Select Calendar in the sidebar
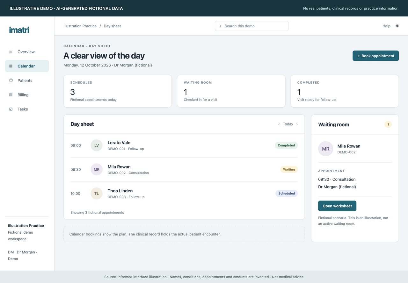The width and height of the screenshot is (408, 283). click(x=27, y=66)
